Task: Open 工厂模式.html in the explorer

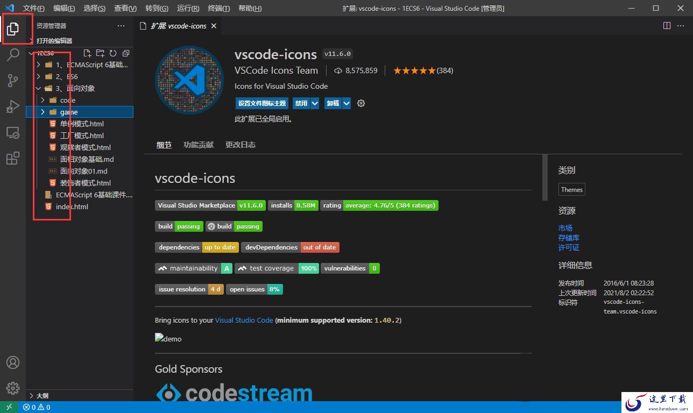Action: [x=82, y=136]
